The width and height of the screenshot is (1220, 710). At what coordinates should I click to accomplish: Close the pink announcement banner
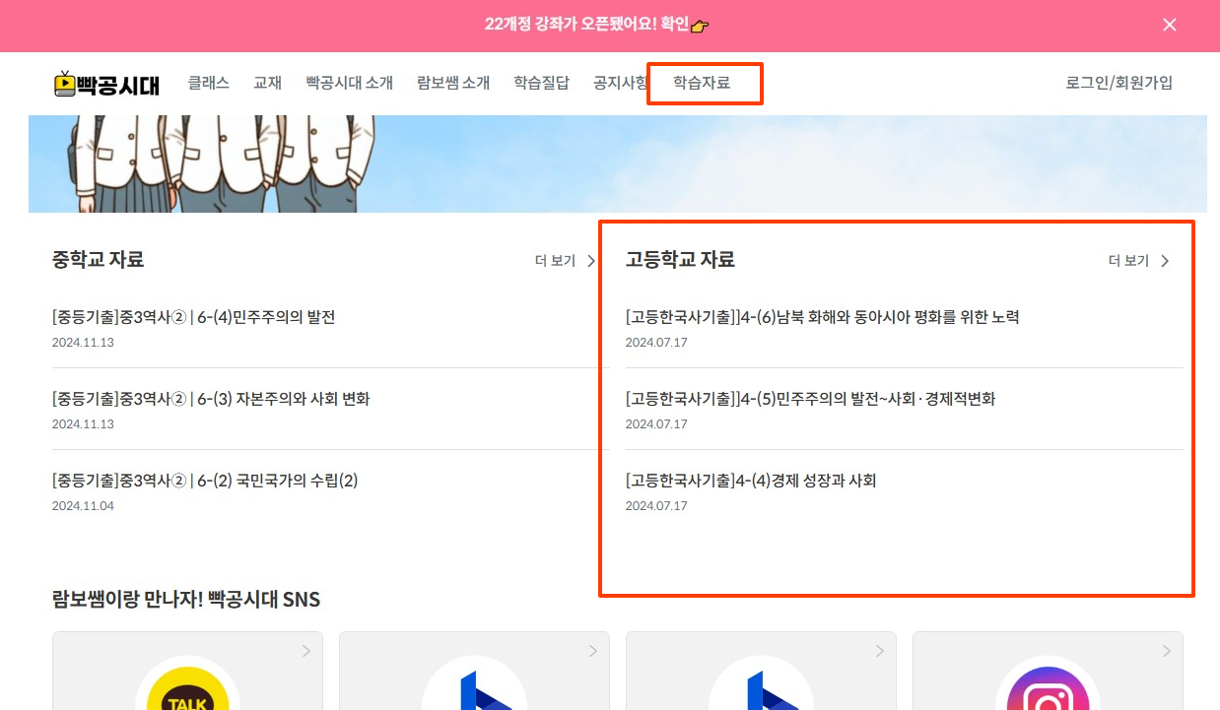click(1170, 25)
